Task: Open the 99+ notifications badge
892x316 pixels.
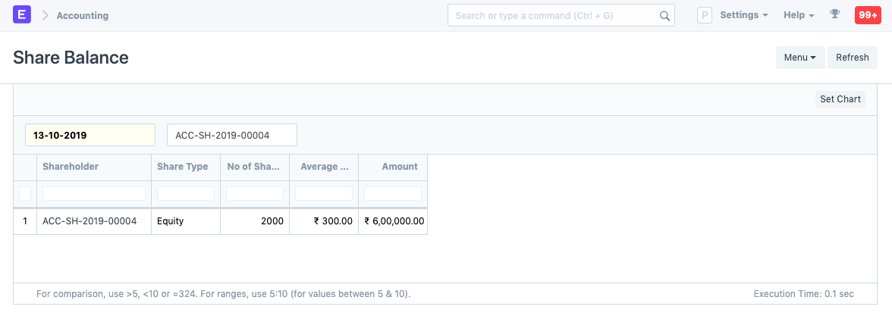Action: click(867, 15)
